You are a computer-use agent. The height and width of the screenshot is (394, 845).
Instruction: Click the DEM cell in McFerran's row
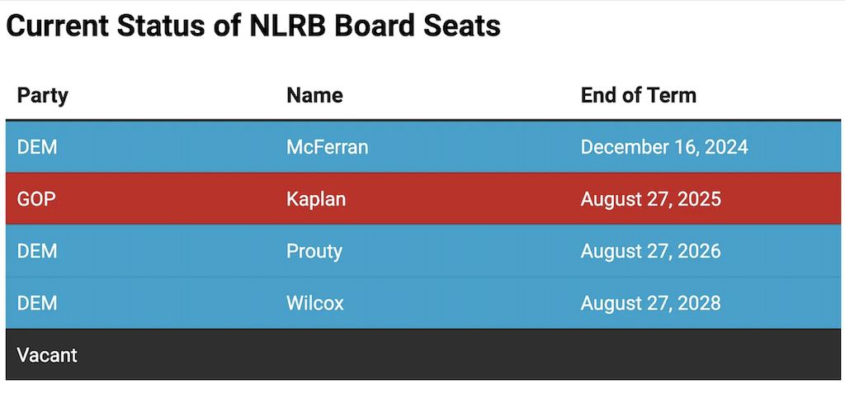click(x=37, y=147)
